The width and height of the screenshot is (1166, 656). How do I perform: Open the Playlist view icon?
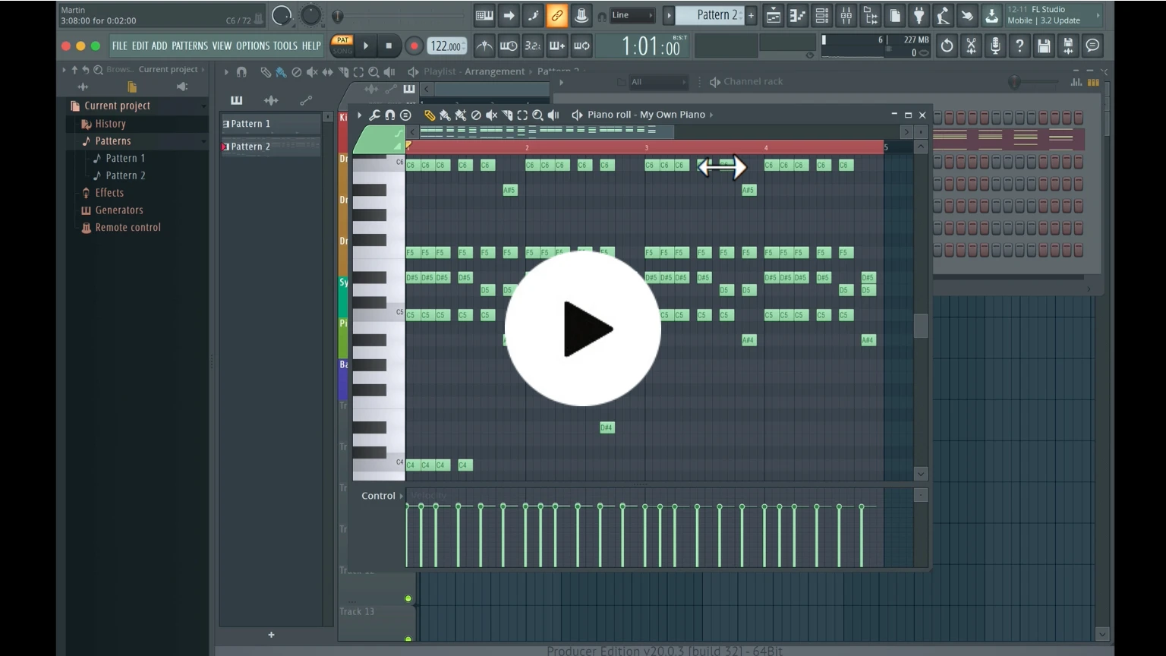point(773,15)
